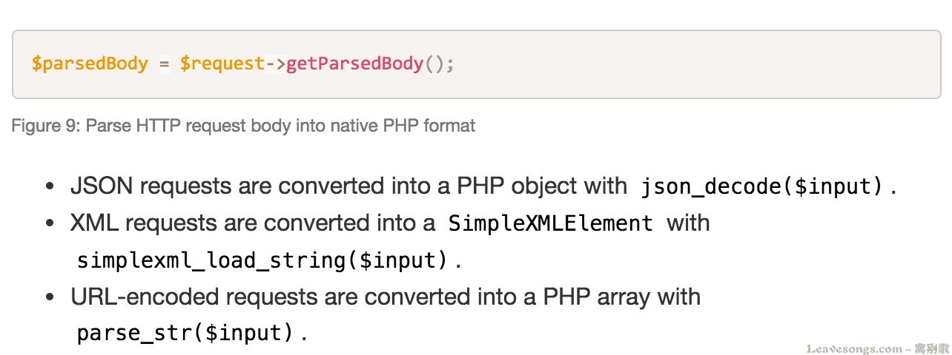This screenshot has width=952, height=355.
Task: Click the SimpleXMLElement inline code
Action: point(551,223)
